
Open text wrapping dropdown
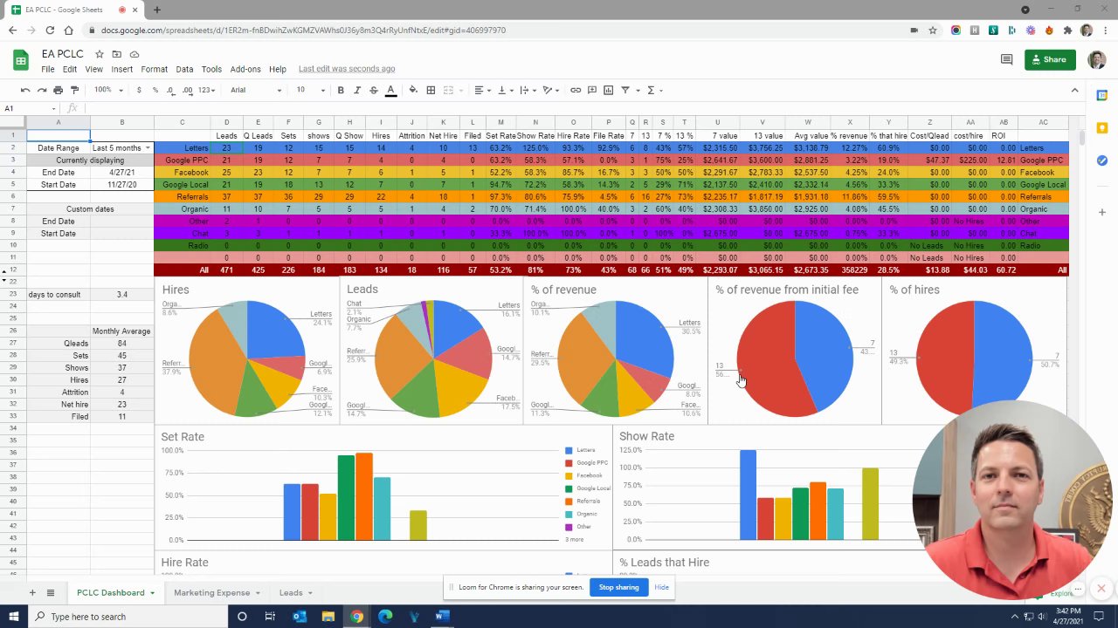(527, 90)
